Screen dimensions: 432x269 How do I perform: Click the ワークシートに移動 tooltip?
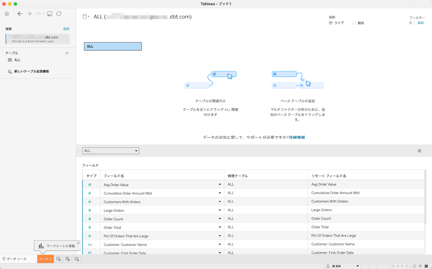coord(57,246)
